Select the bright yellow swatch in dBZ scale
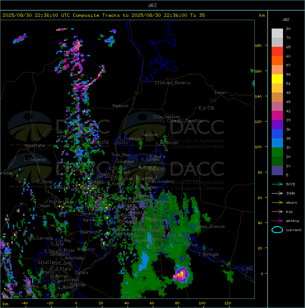The width and height of the screenshot is (305, 308). click(277, 79)
